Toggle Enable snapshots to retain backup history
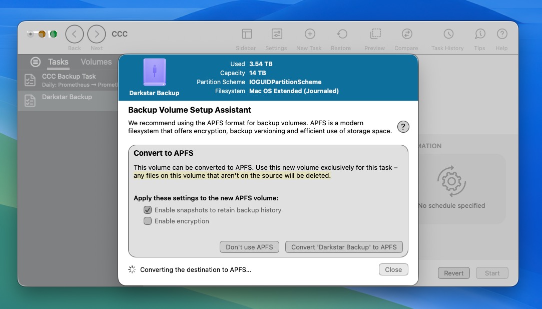542x309 pixels. pyautogui.click(x=148, y=210)
